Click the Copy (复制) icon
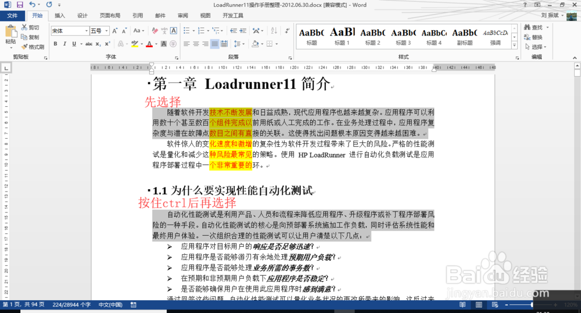This screenshot has height=313, width=581. click(24, 37)
